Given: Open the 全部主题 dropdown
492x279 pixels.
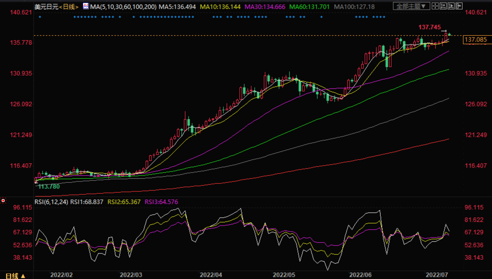Looking at the screenshot, I should tap(411, 6).
